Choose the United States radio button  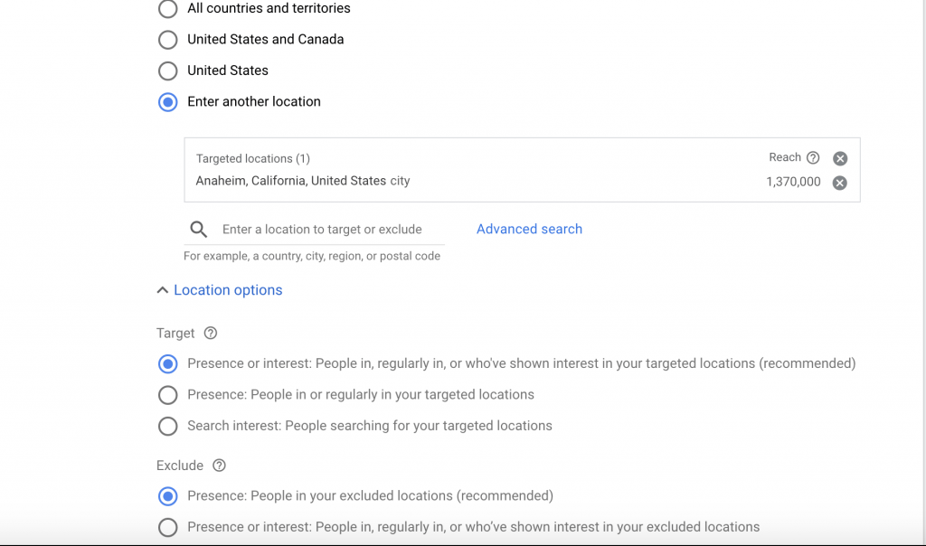[x=167, y=71]
